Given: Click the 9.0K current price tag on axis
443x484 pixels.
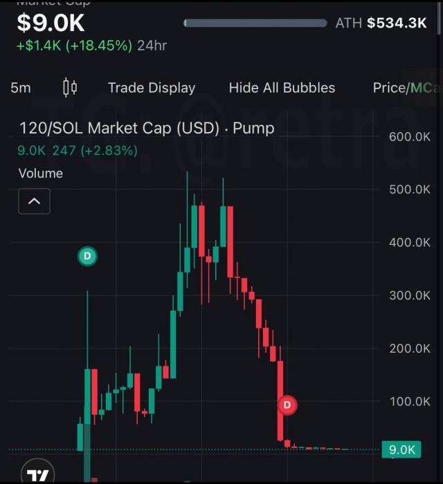Looking at the screenshot, I should point(401,450).
